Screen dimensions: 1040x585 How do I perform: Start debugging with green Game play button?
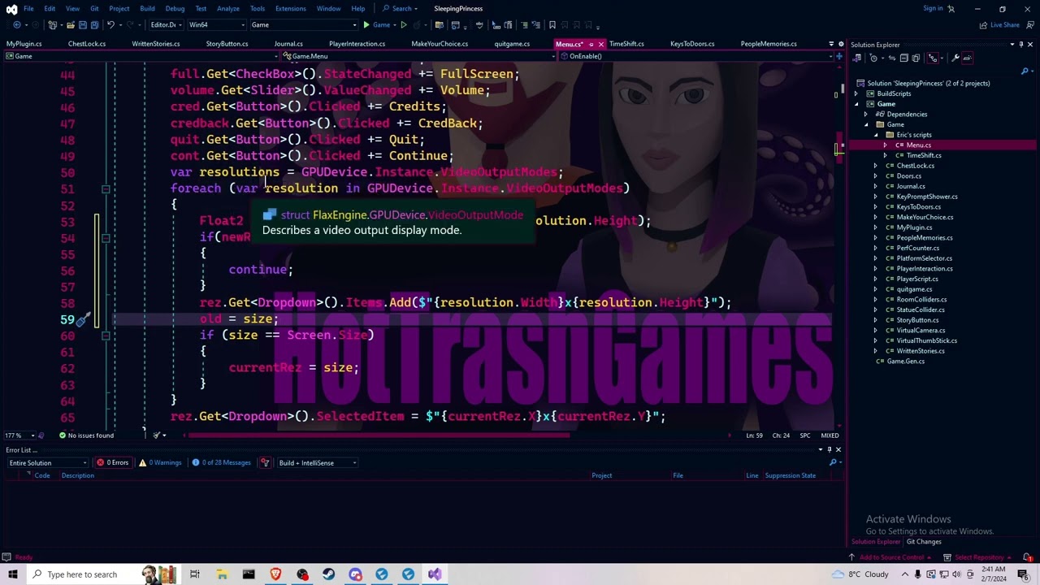(378, 25)
